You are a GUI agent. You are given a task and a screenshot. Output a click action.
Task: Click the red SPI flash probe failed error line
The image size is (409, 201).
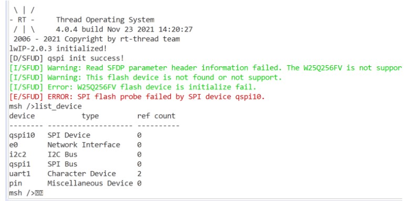(x=137, y=97)
